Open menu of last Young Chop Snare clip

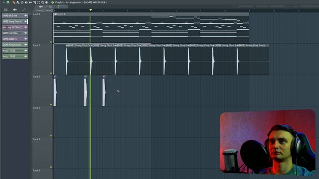coord(238,45)
